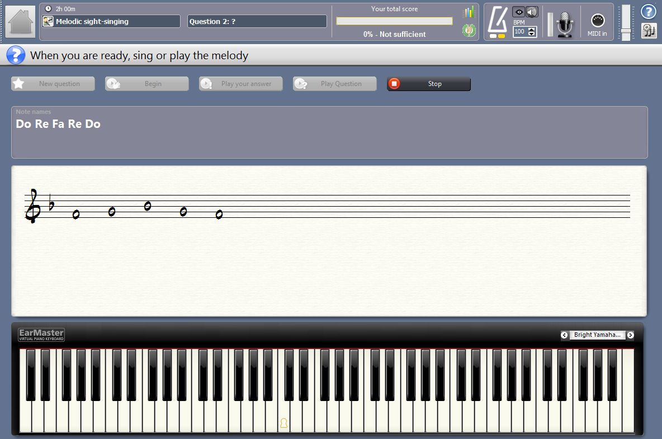Toggle the metronome visual eye button
The image size is (662, 439).
518,12
